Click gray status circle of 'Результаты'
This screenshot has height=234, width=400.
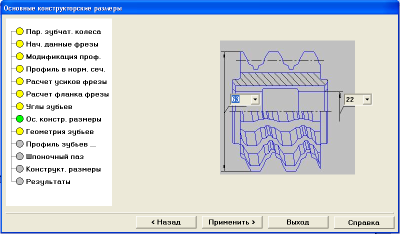point(19,181)
